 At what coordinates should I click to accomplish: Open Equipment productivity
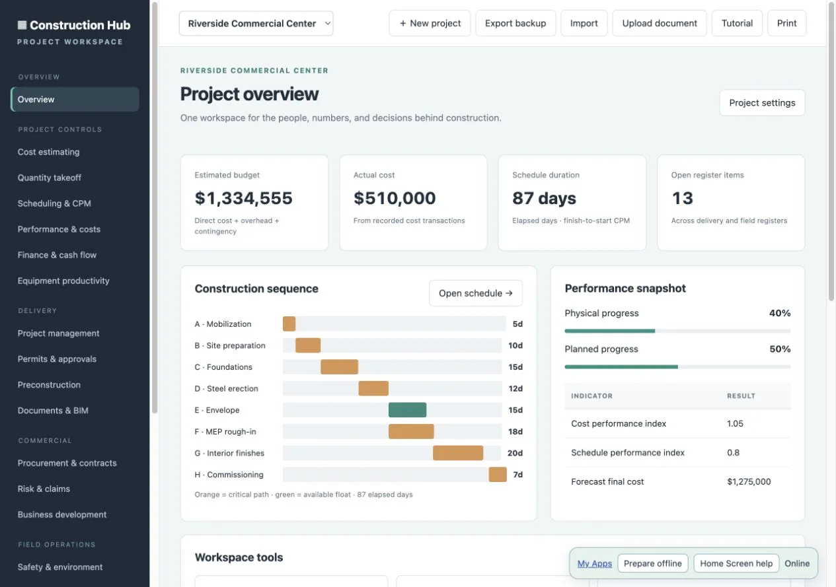pos(75,281)
